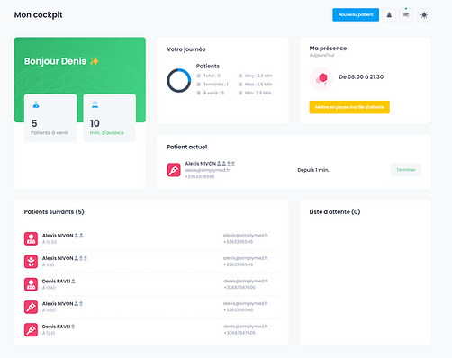Click phone number of patient at 11:50
Screen dimensions: 452x358
pos(238,309)
